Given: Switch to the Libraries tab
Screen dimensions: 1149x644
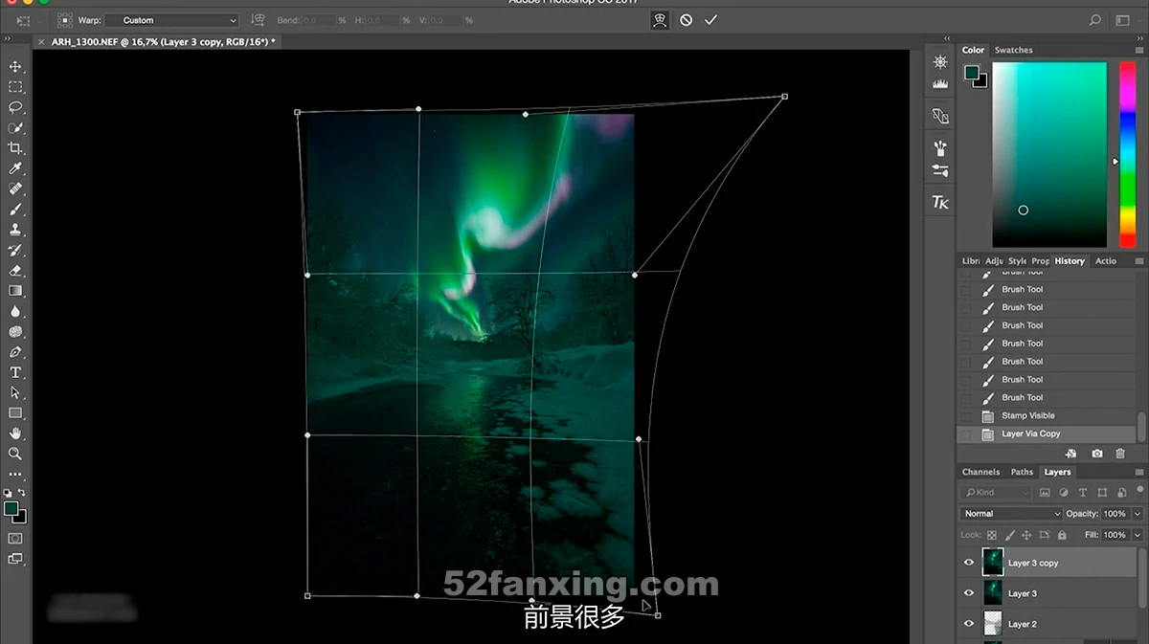Looking at the screenshot, I should click(x=970, y=260).
